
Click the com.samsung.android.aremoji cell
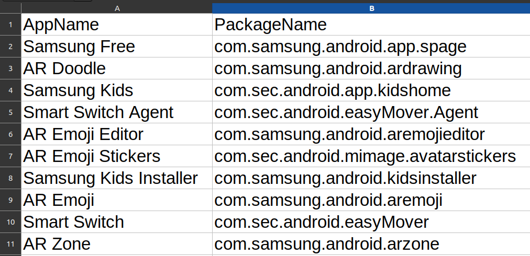[x=371, y=200]
